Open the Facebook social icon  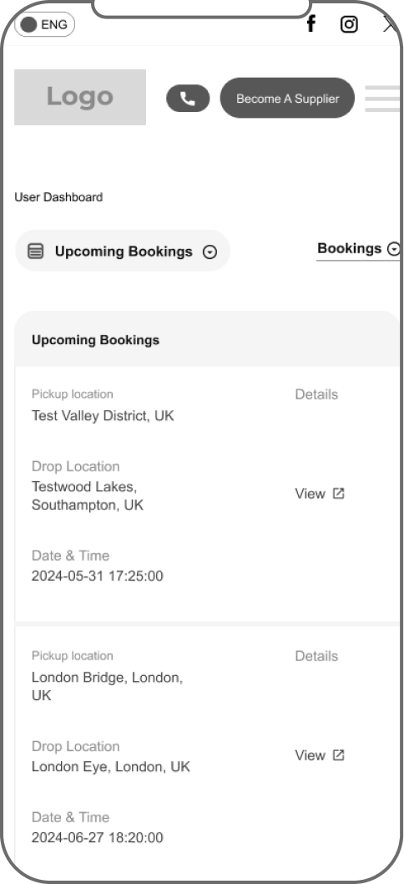(x=311, y=24)
